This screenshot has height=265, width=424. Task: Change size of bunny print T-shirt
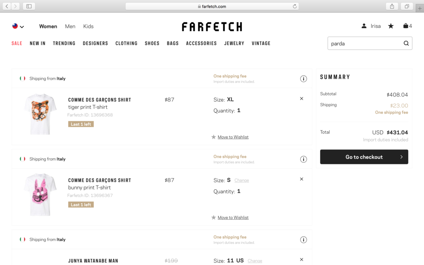click(241, 181)
